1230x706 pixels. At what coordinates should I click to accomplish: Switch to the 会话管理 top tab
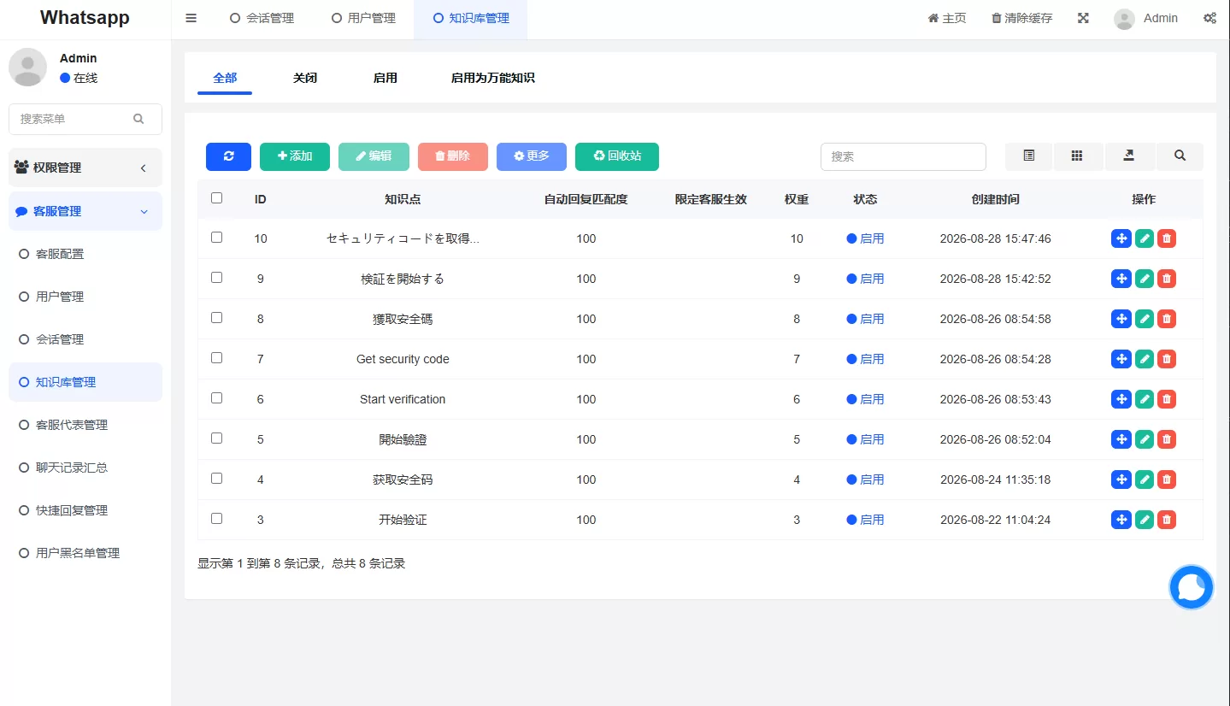262,18
